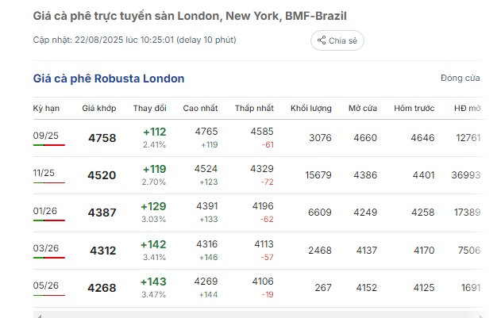Screen dimensions: 501x318
Task: Select the 11/25 contract term
Action: click(x=44, y=173)
